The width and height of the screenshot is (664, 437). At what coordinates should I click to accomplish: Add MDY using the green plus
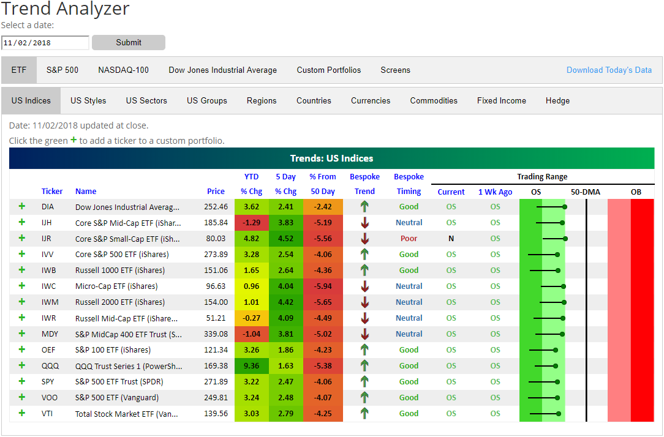22,334
